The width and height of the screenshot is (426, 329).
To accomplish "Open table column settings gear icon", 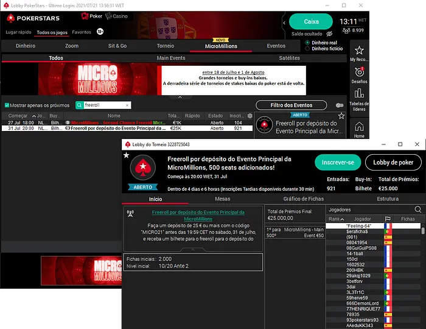I will point(250,116).
